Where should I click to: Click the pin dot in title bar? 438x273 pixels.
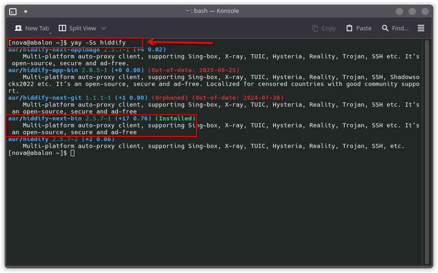pyautogui.click(x=26, y=11)
